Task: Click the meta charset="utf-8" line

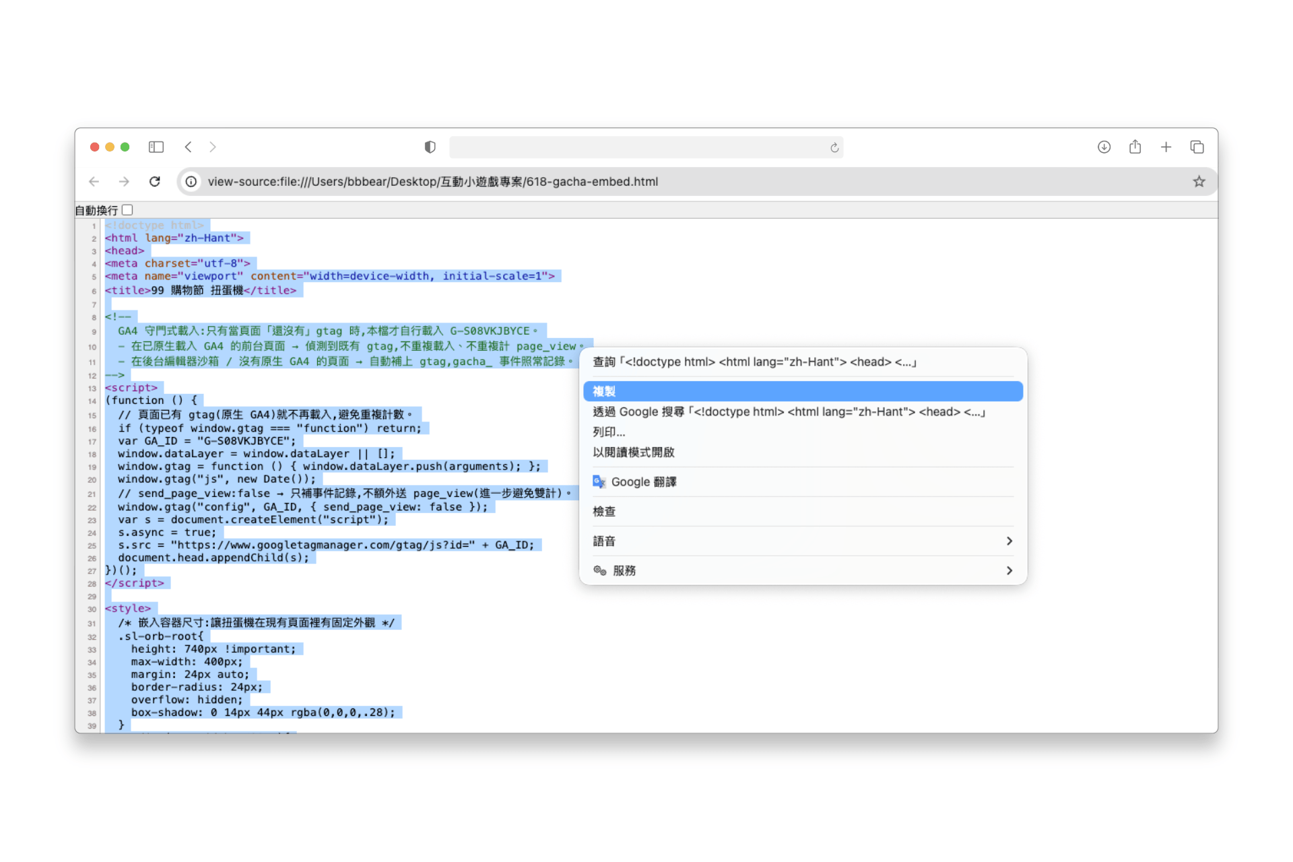Action: click(x=177, y=263)
